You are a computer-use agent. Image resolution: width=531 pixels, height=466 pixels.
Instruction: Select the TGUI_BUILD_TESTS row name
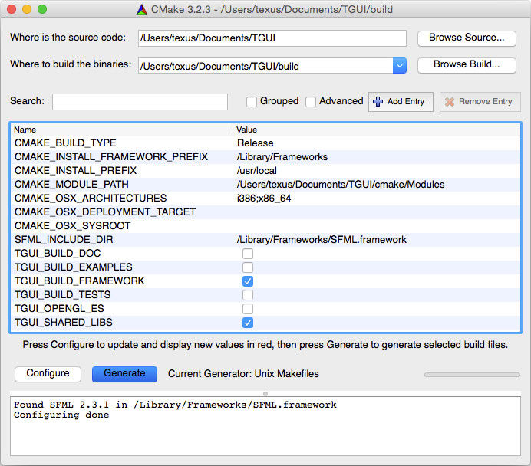pyautogui.click(x=62, y=295)
